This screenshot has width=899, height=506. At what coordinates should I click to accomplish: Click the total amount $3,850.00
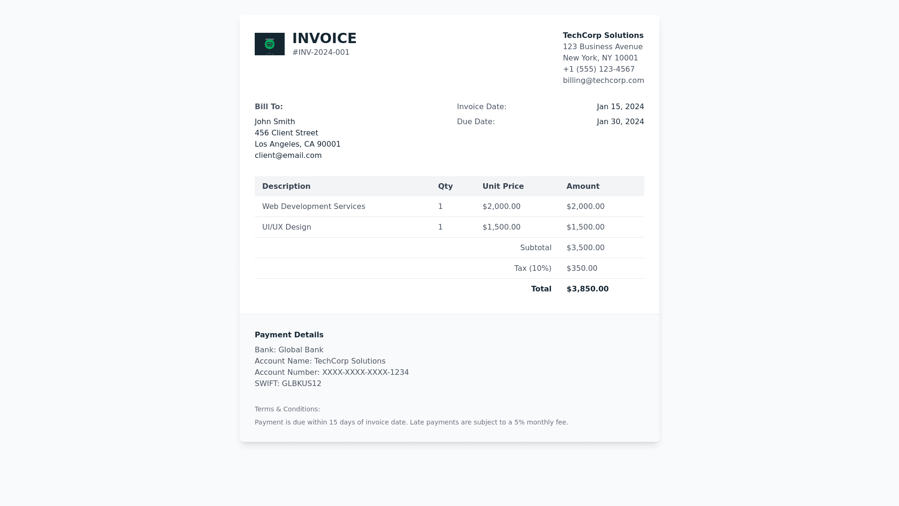587,289
